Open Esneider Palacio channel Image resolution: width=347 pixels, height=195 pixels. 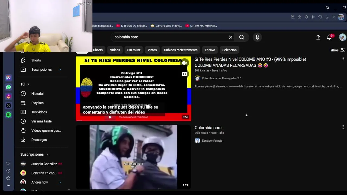click(x=212, y=141)
